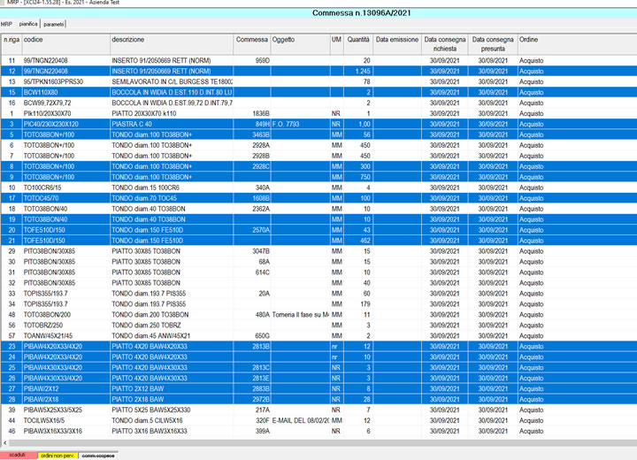
Task: Click the title Commessa n.13096A/2021
Action: pyautogui.click(x=362, y=13)
